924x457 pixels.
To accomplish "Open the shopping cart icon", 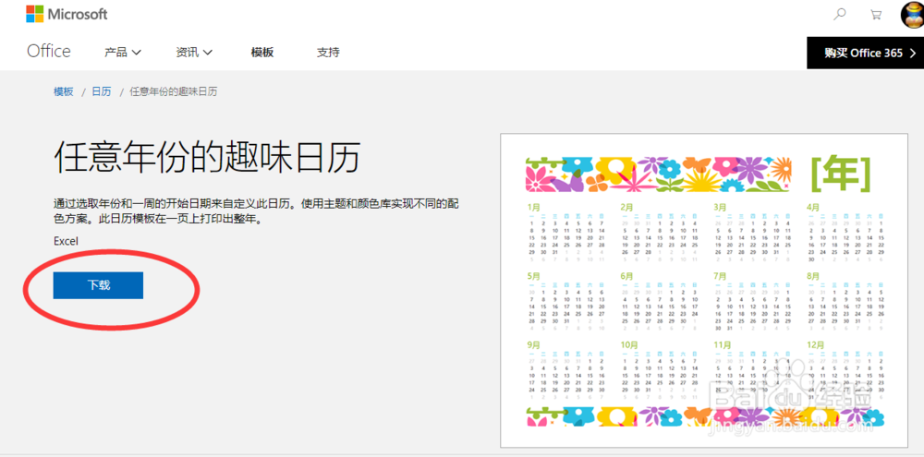I will [x=876, y=15].
